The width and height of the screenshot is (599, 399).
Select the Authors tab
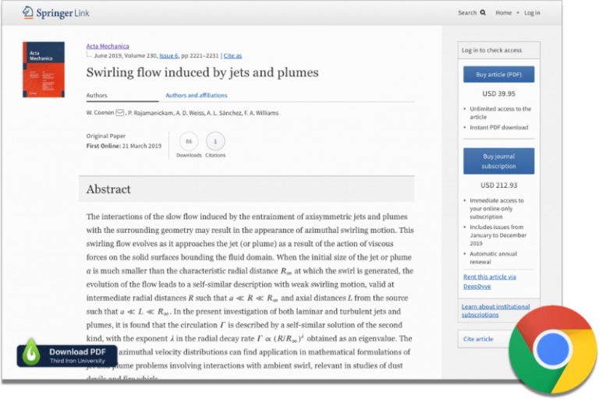[97, 95]
